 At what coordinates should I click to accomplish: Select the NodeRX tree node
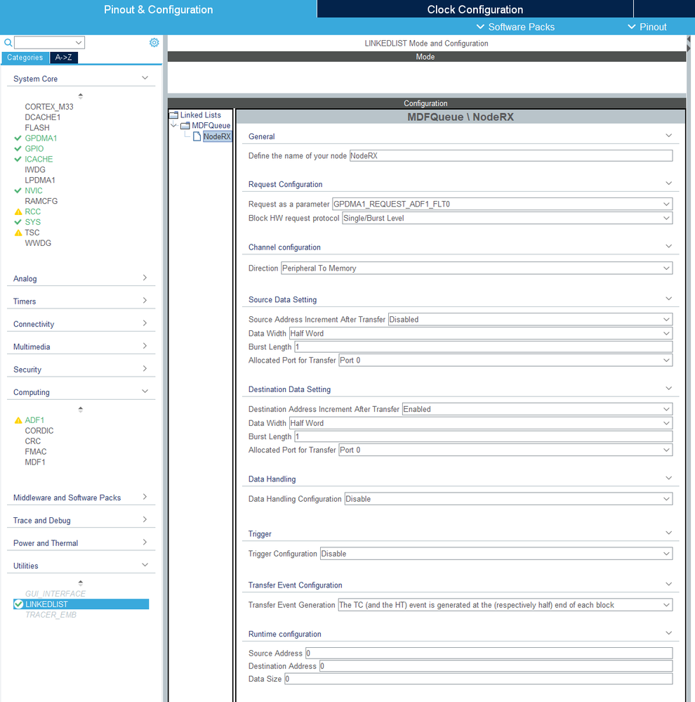(217, 136)
